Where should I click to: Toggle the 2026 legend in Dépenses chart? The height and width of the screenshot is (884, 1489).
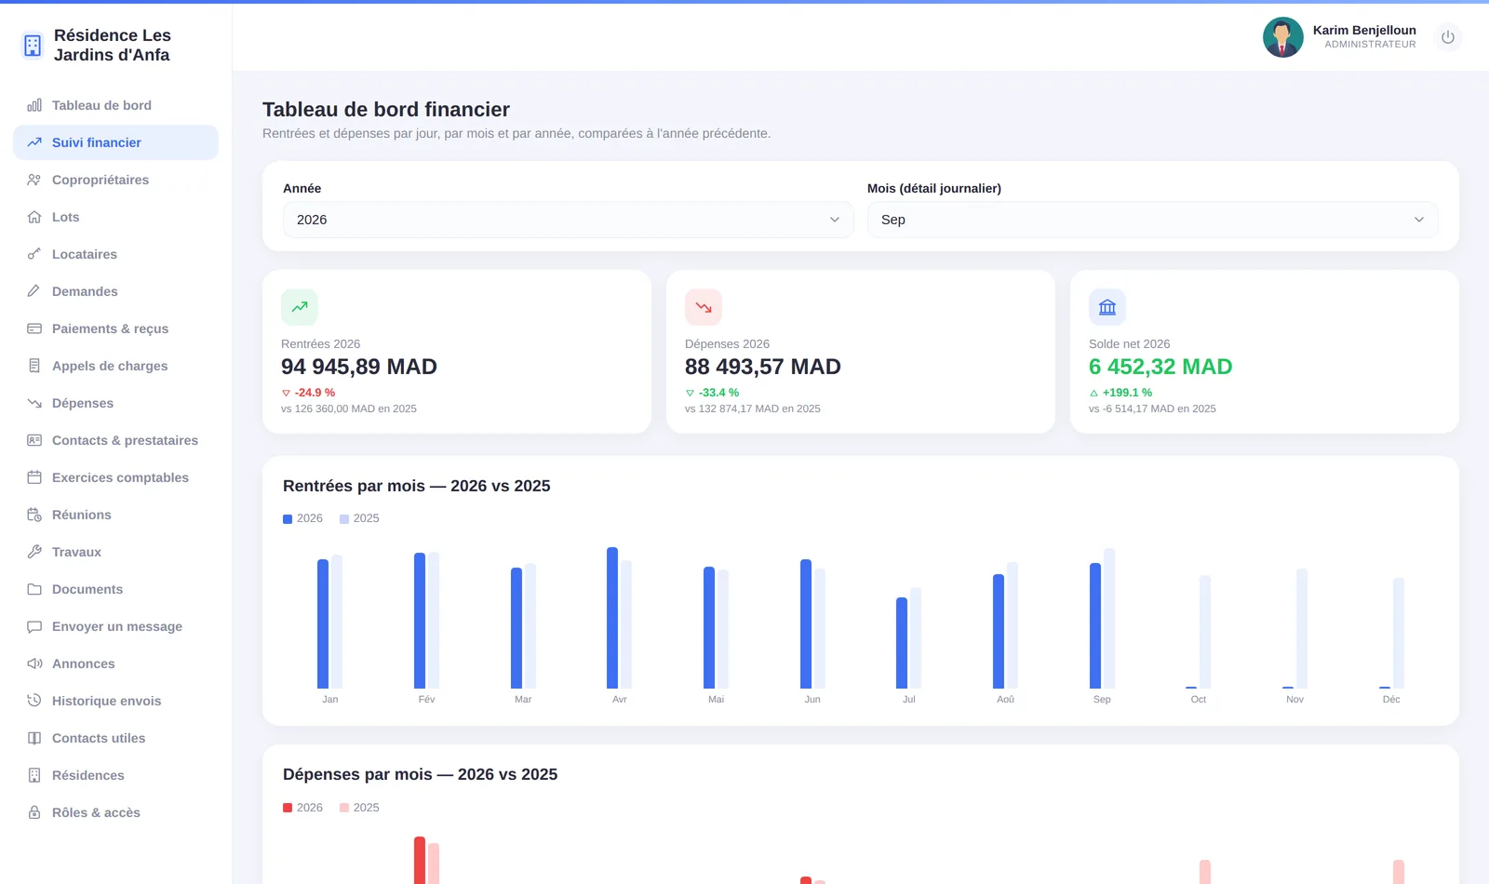[x=302, y=808]
